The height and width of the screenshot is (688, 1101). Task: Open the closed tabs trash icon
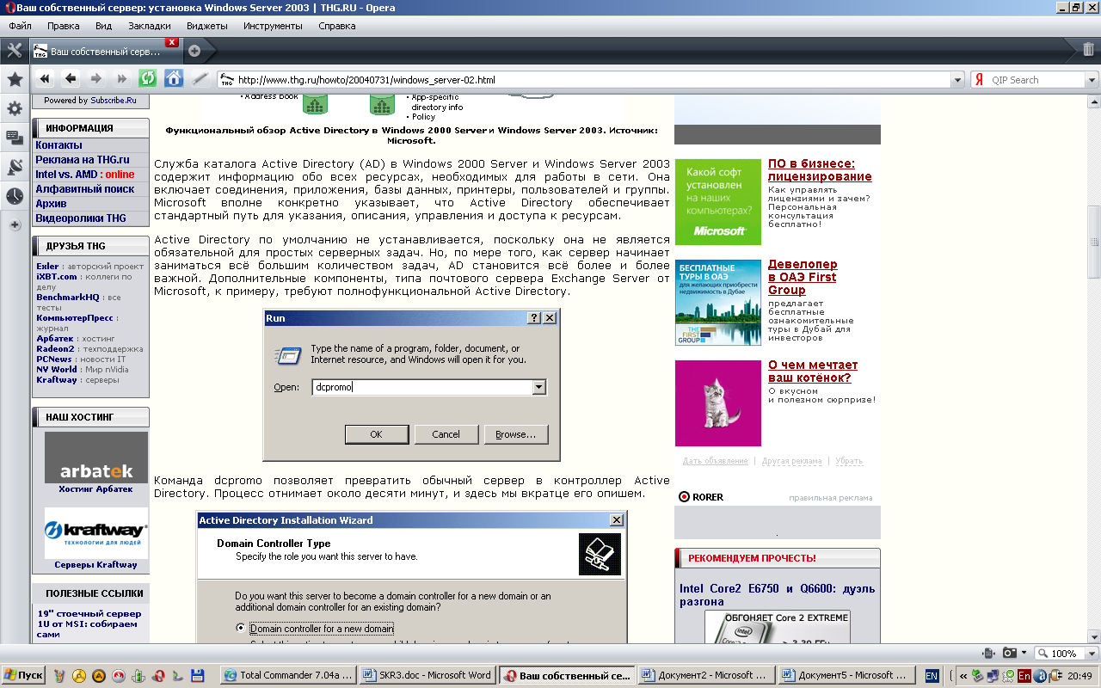[x=1088, y=50]
